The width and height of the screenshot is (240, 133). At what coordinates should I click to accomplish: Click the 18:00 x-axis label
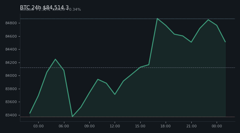tap(166, 126)
